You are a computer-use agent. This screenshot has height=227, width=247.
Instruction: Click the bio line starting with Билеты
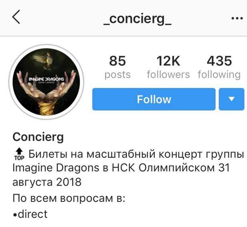pyautogui.click(x=136, y=154)
